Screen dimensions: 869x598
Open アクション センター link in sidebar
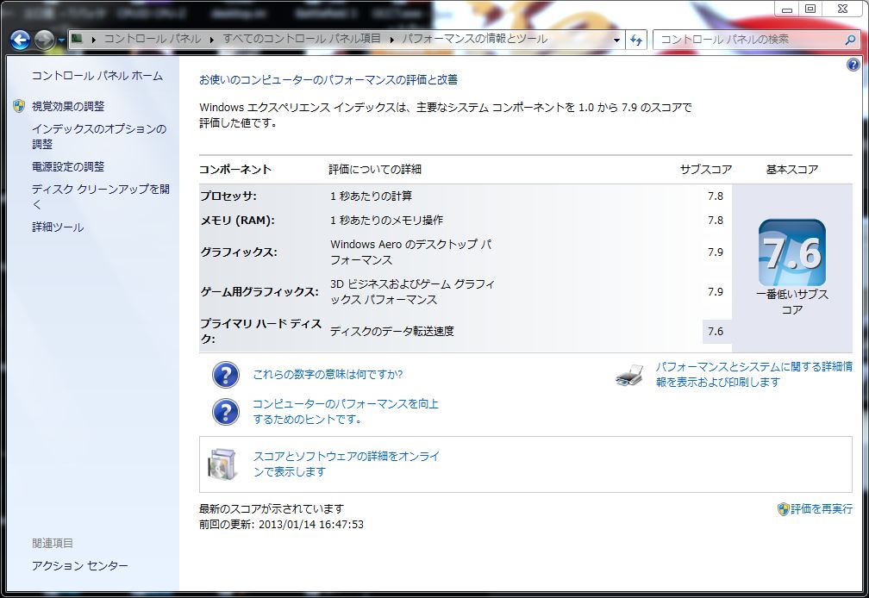coord(80,565)
